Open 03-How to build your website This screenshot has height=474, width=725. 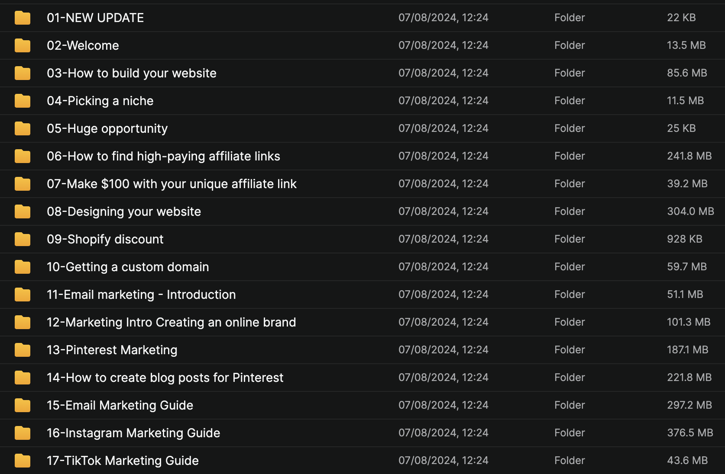(x=131, y=73)
